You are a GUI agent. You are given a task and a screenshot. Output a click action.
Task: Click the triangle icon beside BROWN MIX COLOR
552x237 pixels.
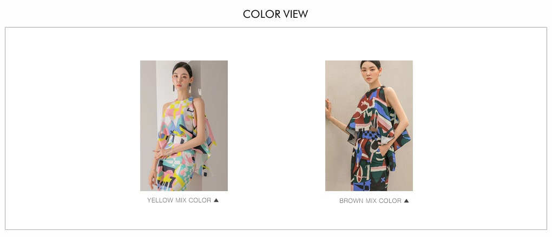(406, 201)
